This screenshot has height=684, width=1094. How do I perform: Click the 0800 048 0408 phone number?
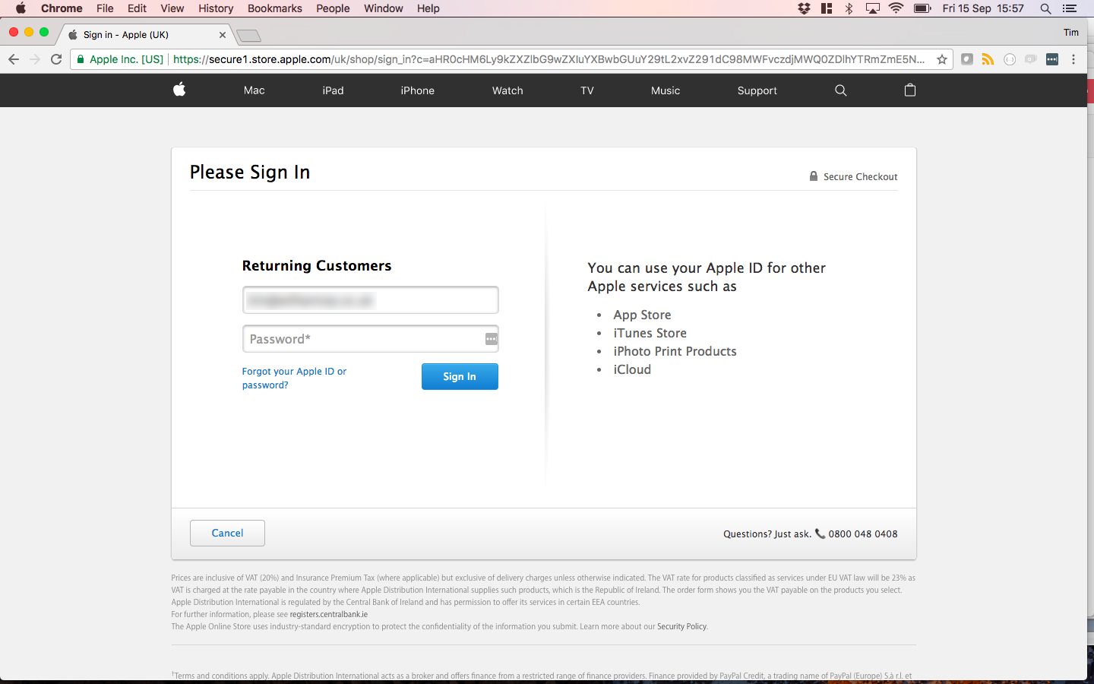(863, 534)
